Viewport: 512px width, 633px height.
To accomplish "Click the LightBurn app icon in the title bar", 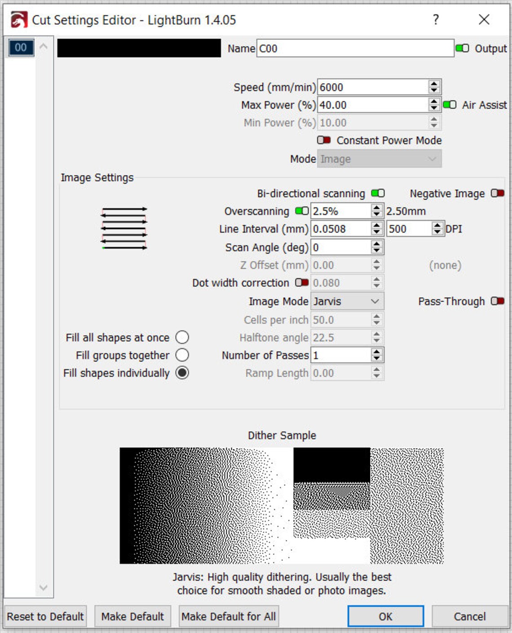I will (x=18, y=20).
